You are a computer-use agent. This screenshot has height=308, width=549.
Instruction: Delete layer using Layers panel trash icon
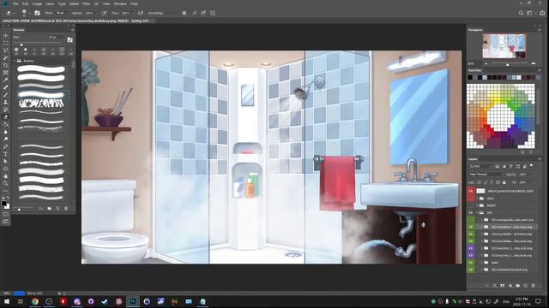(x=534, y=286)
